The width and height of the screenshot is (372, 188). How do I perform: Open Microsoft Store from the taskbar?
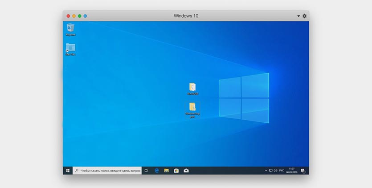click(176, 171)
